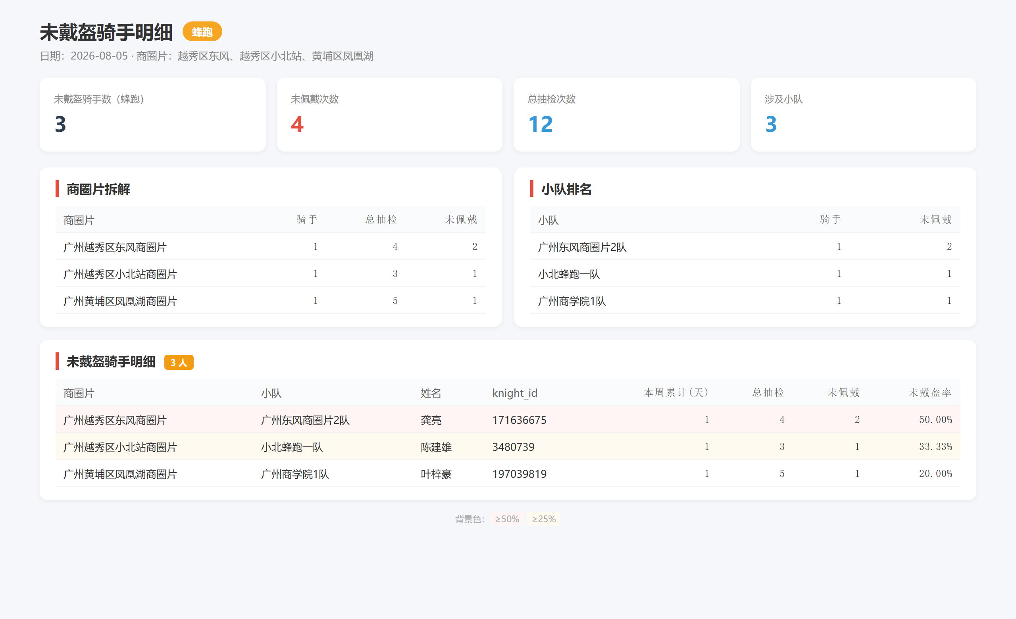Click 广州东风商圈片2队 in the 小队排名 table
The image size is (1016, 619).
click(x=582, y=247)
